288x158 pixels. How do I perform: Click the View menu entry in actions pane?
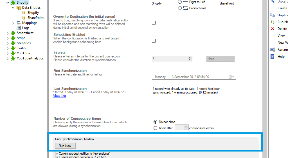281,36
